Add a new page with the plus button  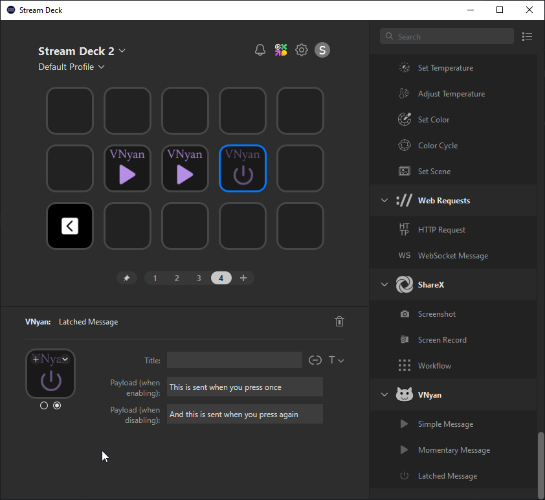tap(243, 278)
